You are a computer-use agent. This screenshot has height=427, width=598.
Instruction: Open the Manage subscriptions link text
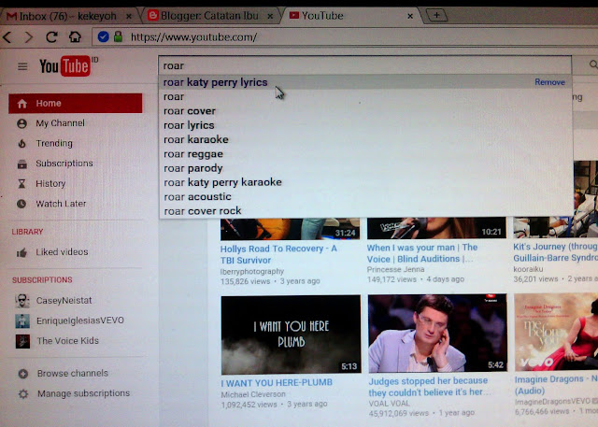point(83,393)
